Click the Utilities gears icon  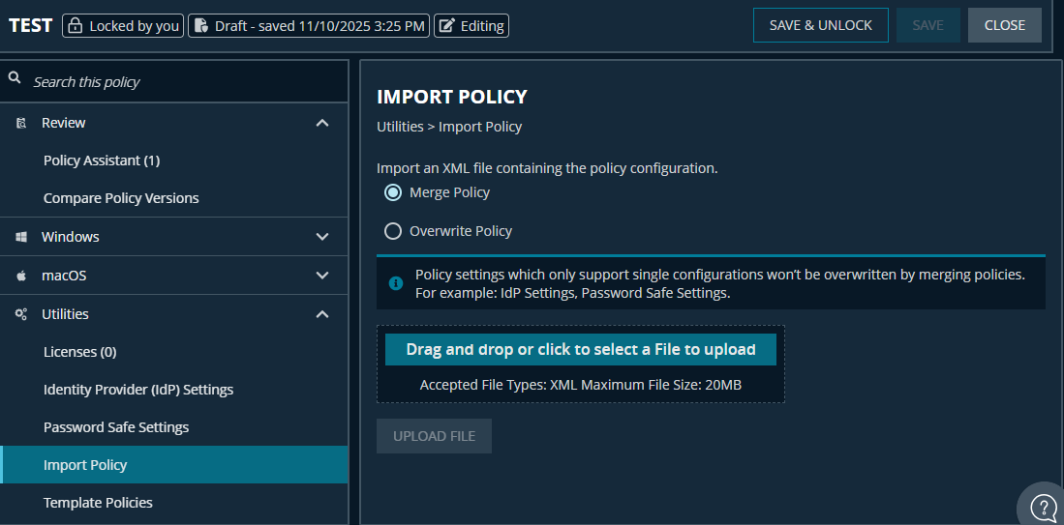(21, 314)
